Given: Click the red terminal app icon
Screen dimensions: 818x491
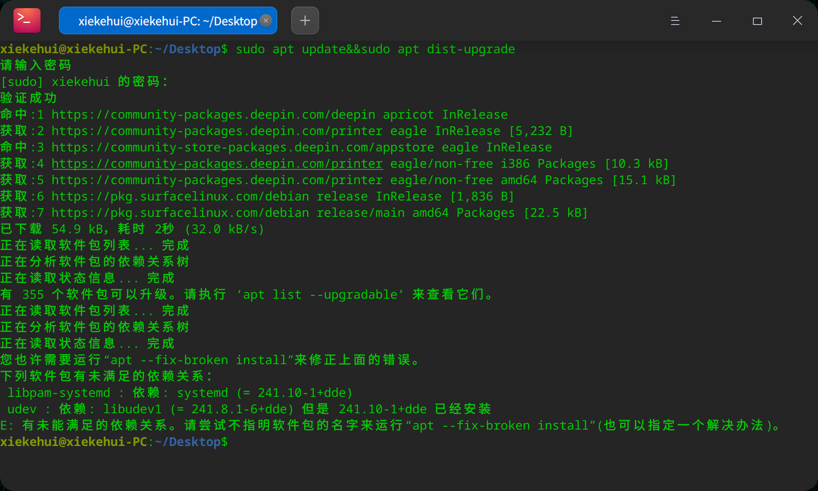Looking at the screenshot, I should [27, 20].
